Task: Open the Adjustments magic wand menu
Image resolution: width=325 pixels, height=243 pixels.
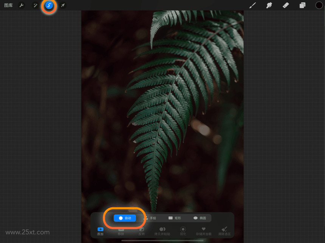Action: point(35,5)
